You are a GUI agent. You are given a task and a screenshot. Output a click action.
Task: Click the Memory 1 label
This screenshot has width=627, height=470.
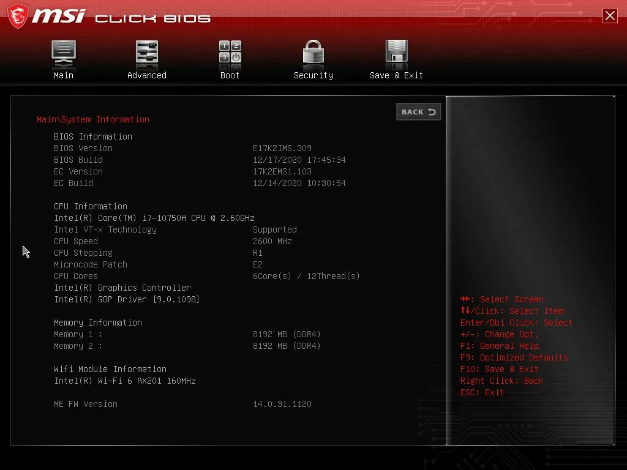78,334
